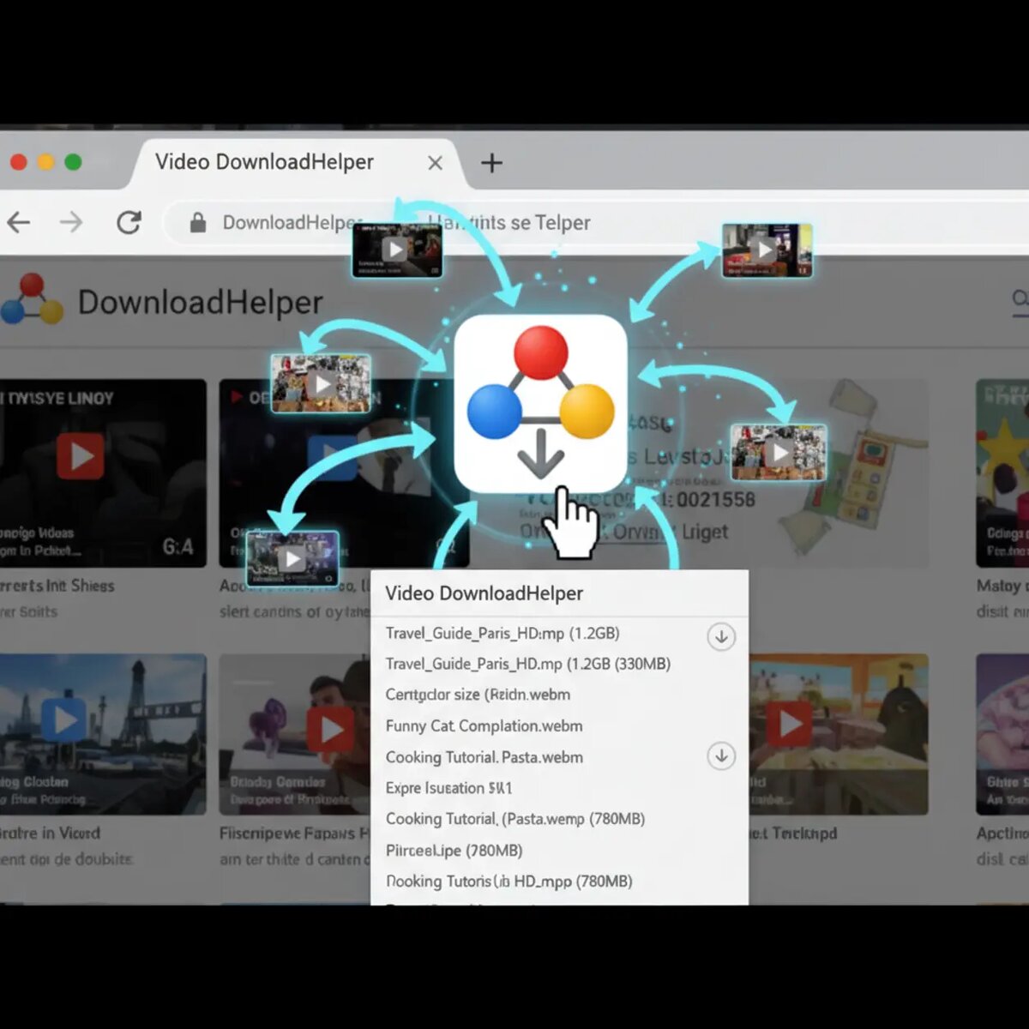Click the Sratre in Vicord video title
1029x1029 pixels.
[50, 833]
